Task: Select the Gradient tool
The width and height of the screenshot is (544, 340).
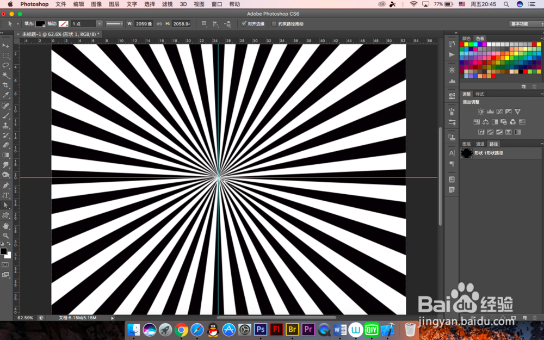Action: [5, 155]
